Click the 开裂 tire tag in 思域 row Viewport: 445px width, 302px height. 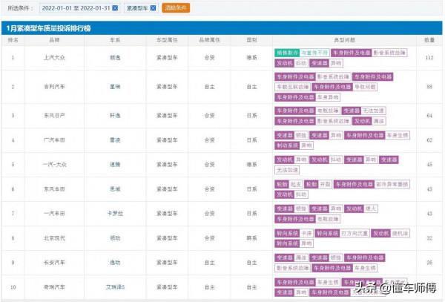pos(326,185)
